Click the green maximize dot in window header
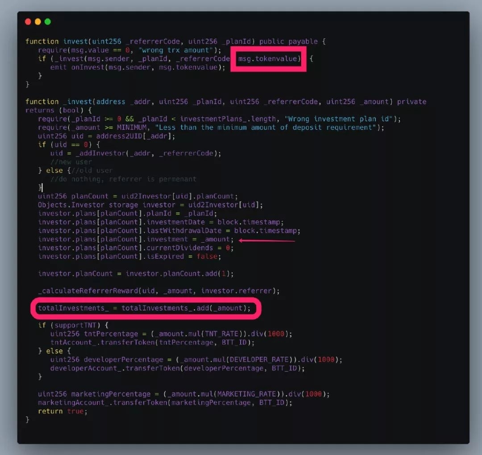Screen dimensions: 482x455 [x=47, y=22]
